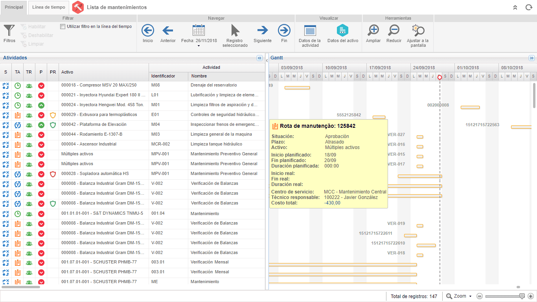Sort by the Nombre column header
Image resolution: width=537 pixels, height=302 pixels.
(x=226, y=76)
